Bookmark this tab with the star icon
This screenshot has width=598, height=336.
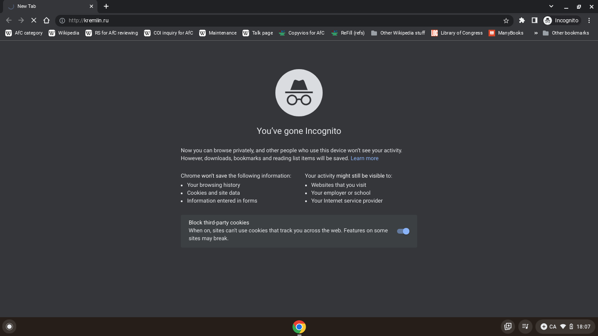click(x=506, y=21)
